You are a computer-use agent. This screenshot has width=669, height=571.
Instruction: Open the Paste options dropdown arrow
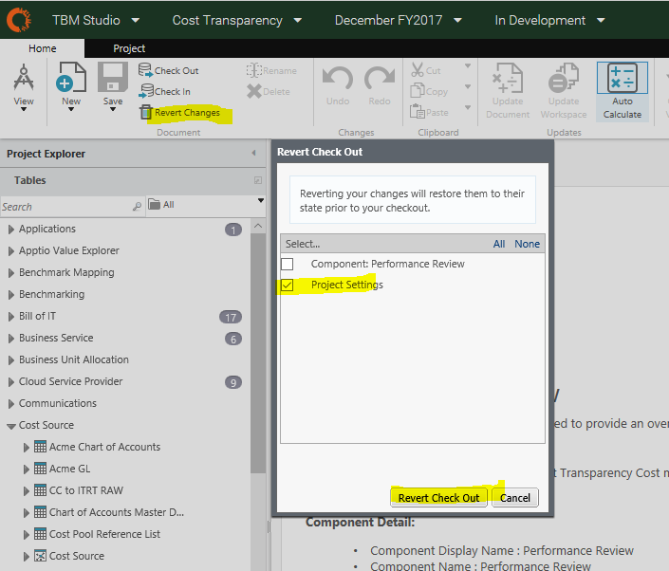click(x=468, y=108)
